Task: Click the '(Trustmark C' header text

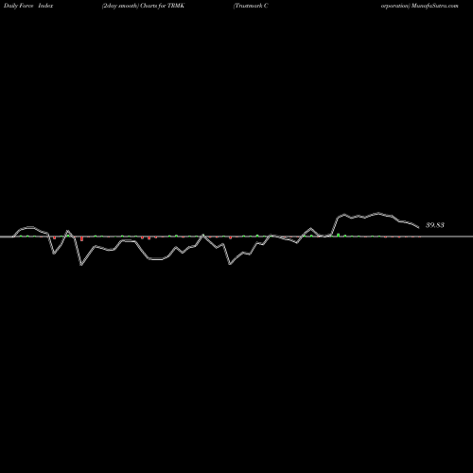Action: pyautogui.click(x=251, y=6)
